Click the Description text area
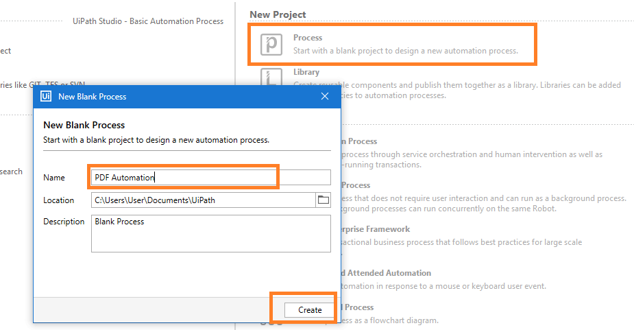Image resolution: width=634 pixels, height=330 pixels. click(x=210, y=234)
